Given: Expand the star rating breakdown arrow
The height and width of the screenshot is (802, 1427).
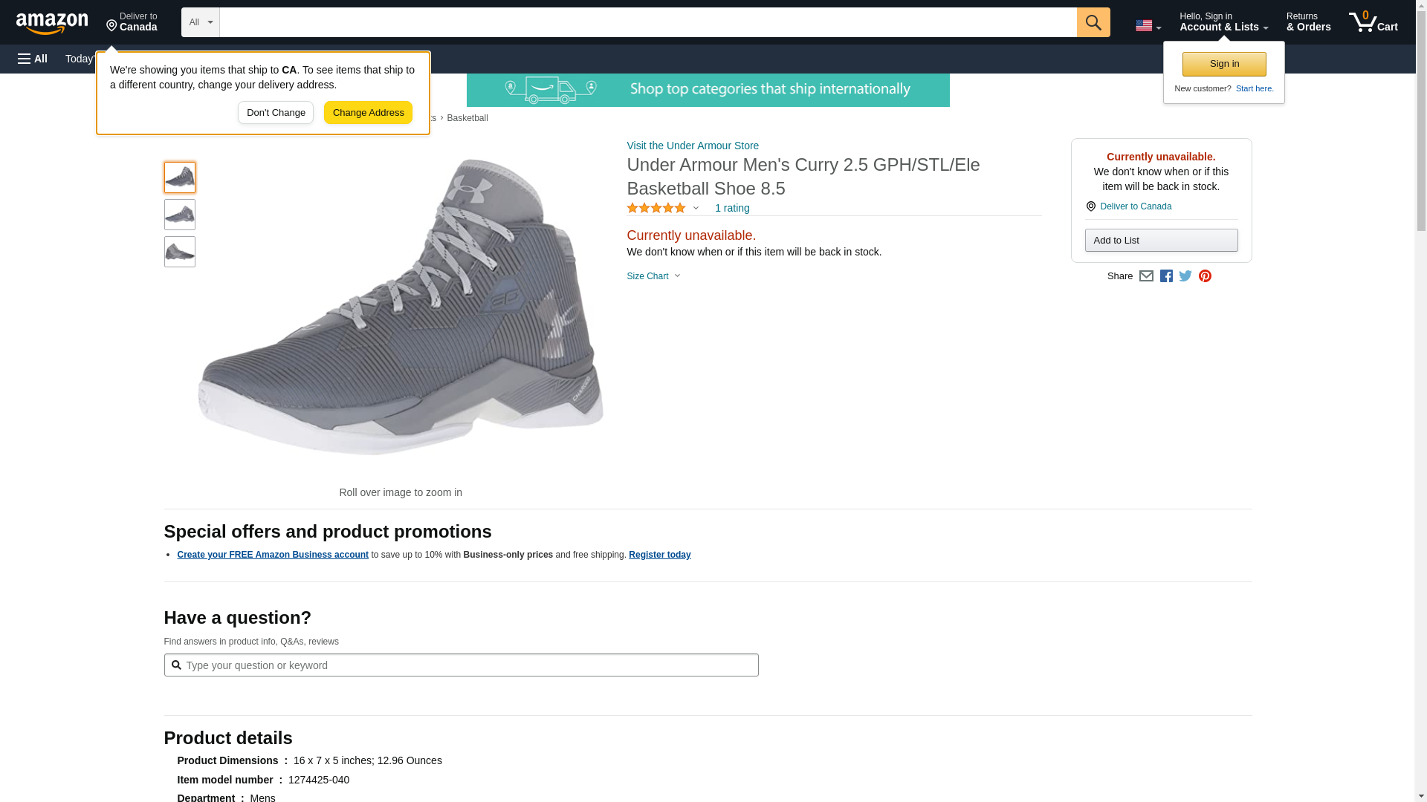Looking at the screenshot, I should click(696, 208).
